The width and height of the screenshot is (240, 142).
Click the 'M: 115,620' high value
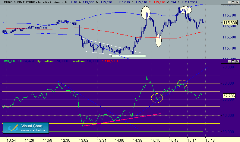104,2
